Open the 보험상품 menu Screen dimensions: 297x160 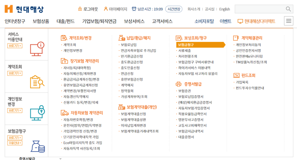[x=41, y=21]
